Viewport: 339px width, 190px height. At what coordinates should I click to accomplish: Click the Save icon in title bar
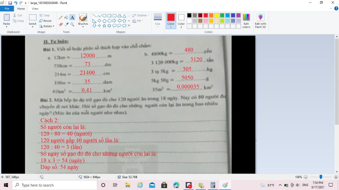[x=10, y=3]
